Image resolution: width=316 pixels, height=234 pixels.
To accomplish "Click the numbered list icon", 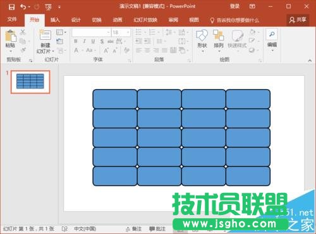I will point(152,32).
